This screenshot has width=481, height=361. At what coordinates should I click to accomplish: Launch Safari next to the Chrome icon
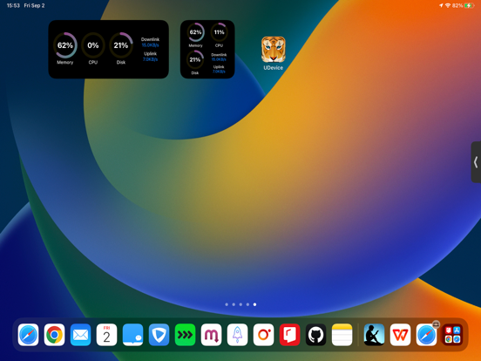click(28, 335)
